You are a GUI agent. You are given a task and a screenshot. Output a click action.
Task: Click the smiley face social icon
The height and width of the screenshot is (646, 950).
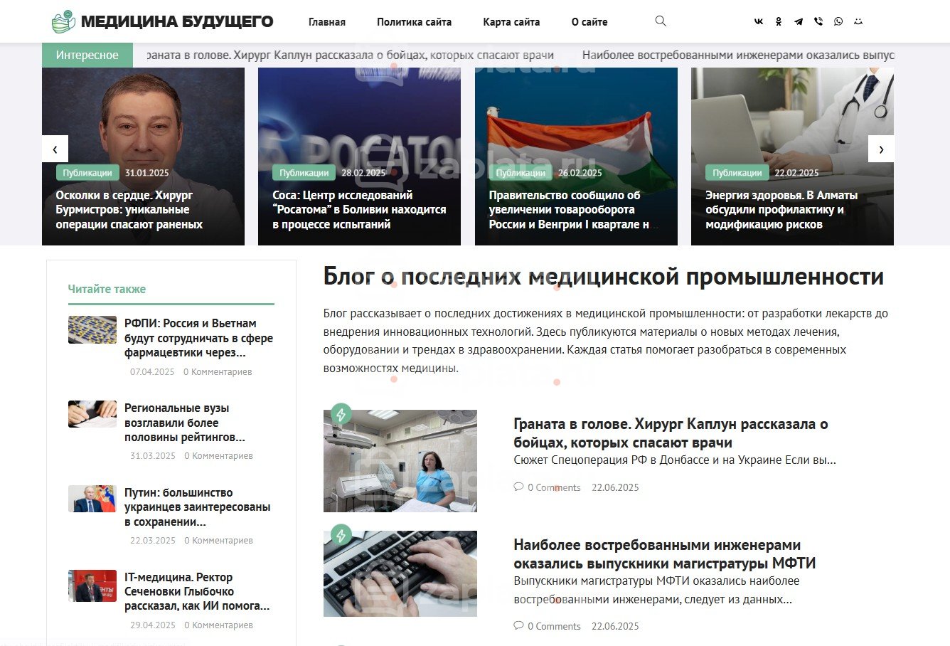858,22
